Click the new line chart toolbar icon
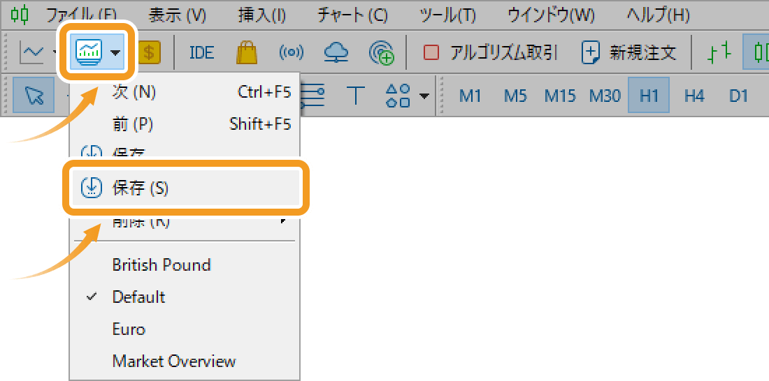Viewport: 769px width, 381px height. (x=32, y=52)
